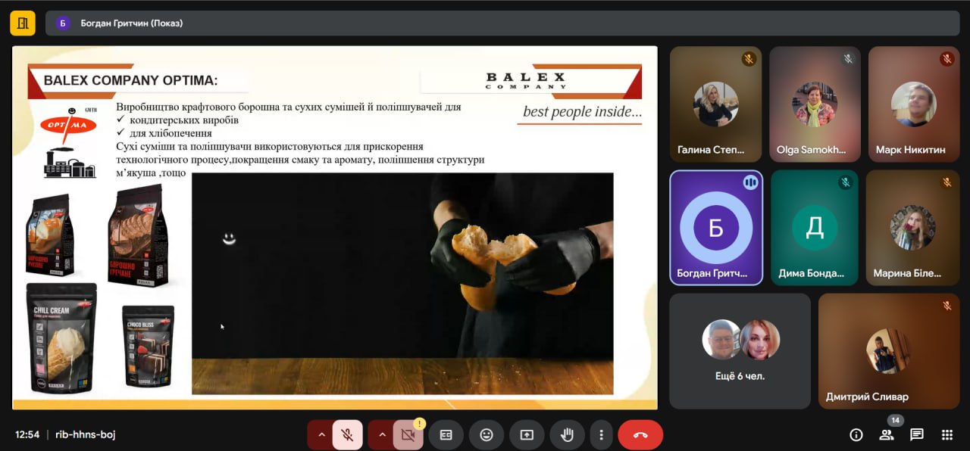Open the emoji reactions button

[487, 435]
